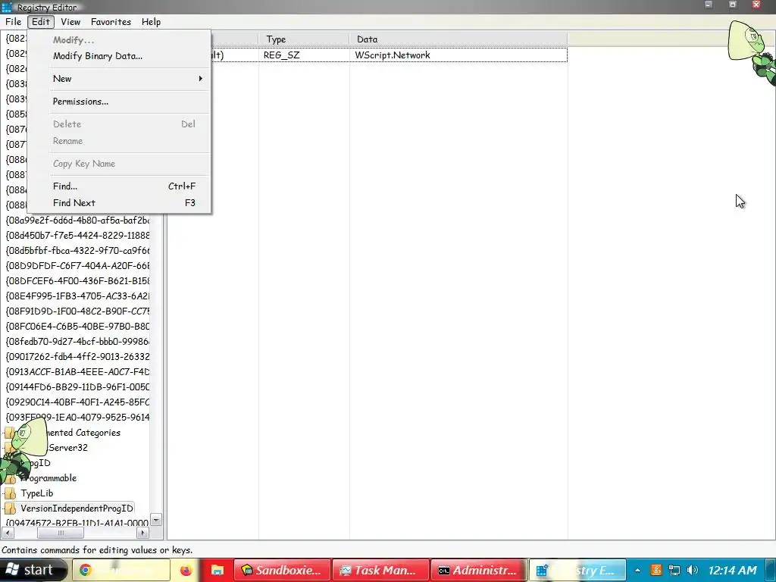This screenshot has width=776, height=582.
Task: Switch to Task Manager taskbar window
Action: [x=380, y=570]
